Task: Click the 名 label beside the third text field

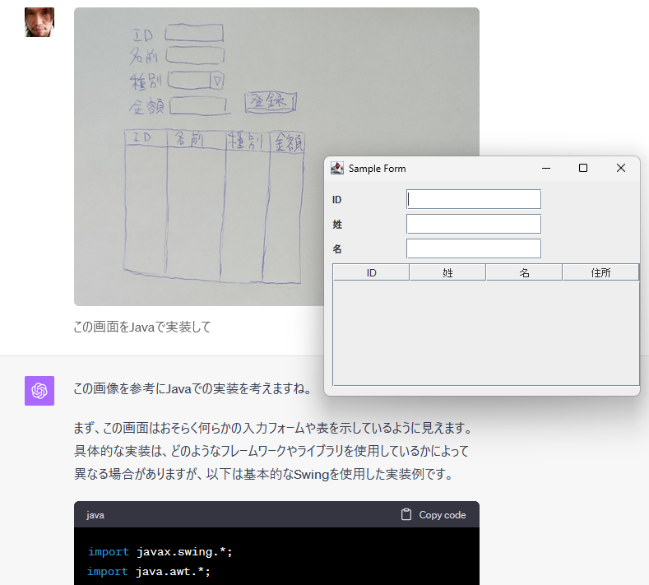Action: pyautogui.click(x=337, y=248)
